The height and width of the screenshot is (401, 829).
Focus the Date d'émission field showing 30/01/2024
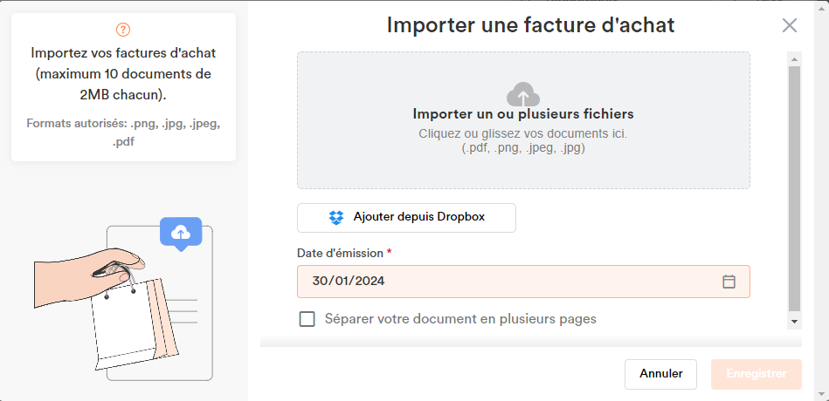[x=507, y=282]
